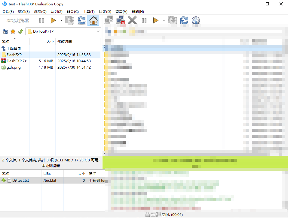Open the 工具(T) menu

pos(89,11)
